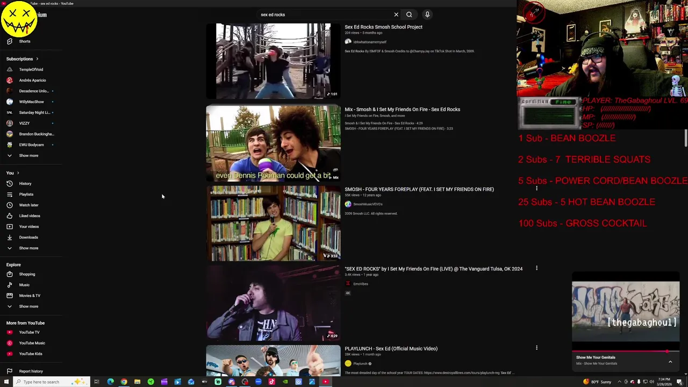This screenshot has width=688, height=387.
Task: Open Liked videos
Action: pos(30,216)
